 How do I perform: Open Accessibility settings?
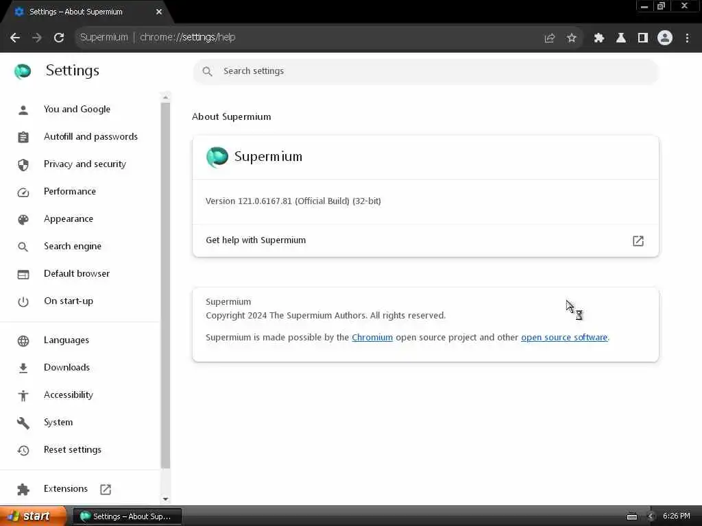69,394
